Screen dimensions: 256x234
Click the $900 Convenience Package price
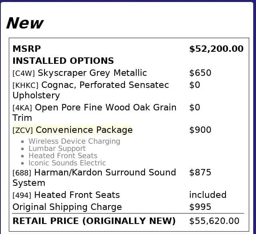[x=200, y=130]
